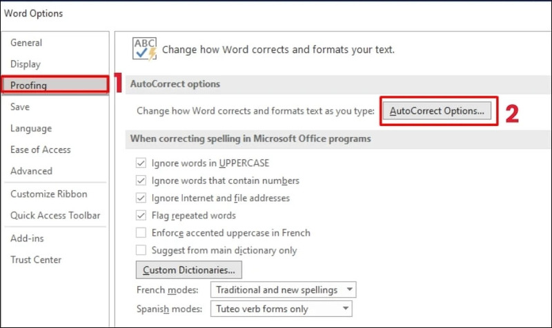
Task: Click the Word Options dialog title
Action: pos(33,13)
